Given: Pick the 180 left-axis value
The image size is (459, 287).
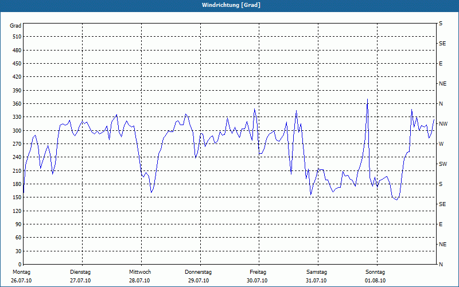Looking at the screenshot, I should pyautogui.click(x=17, y=184).
